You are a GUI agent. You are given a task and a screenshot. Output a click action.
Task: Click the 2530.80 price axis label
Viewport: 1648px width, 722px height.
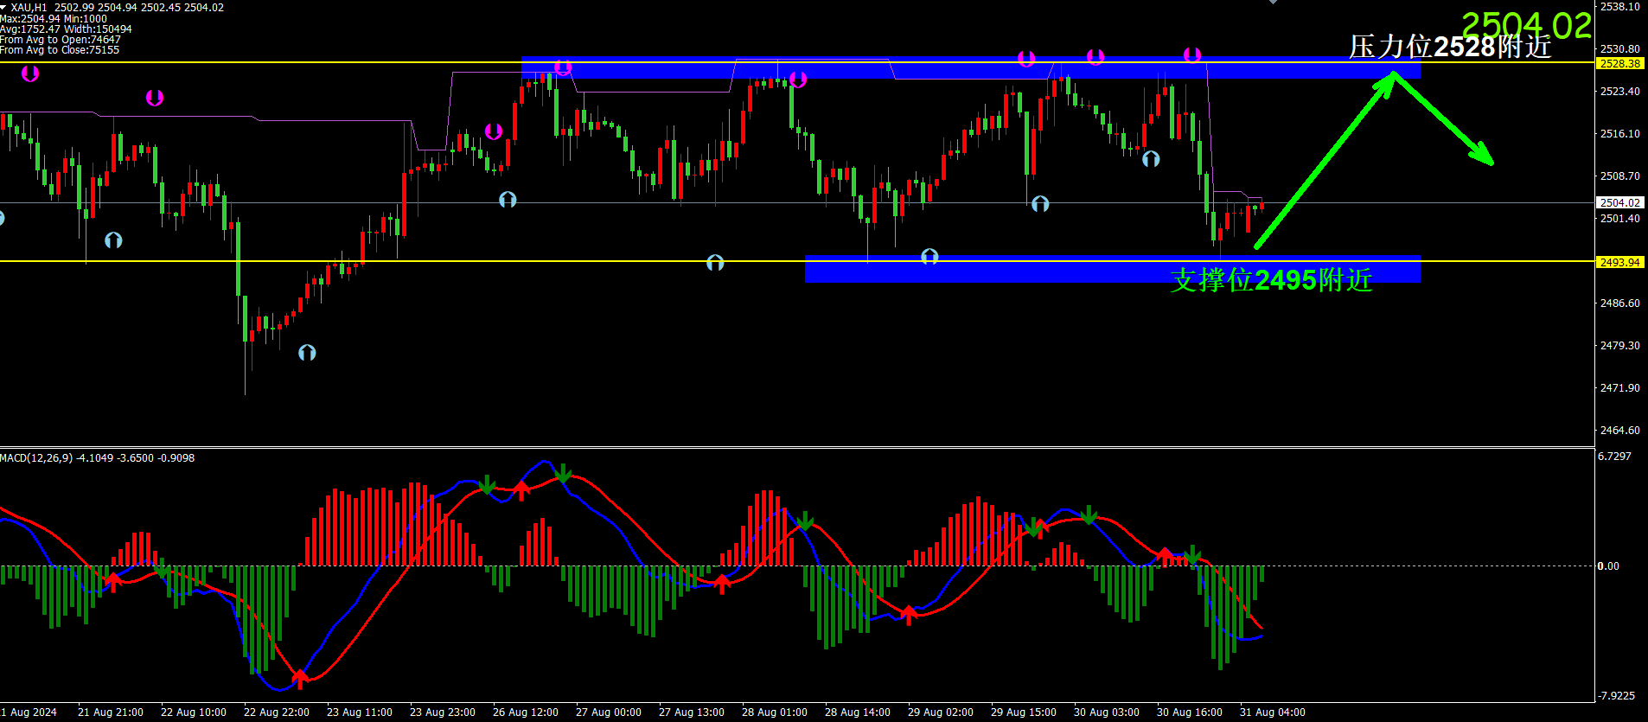pos(1619,48)
